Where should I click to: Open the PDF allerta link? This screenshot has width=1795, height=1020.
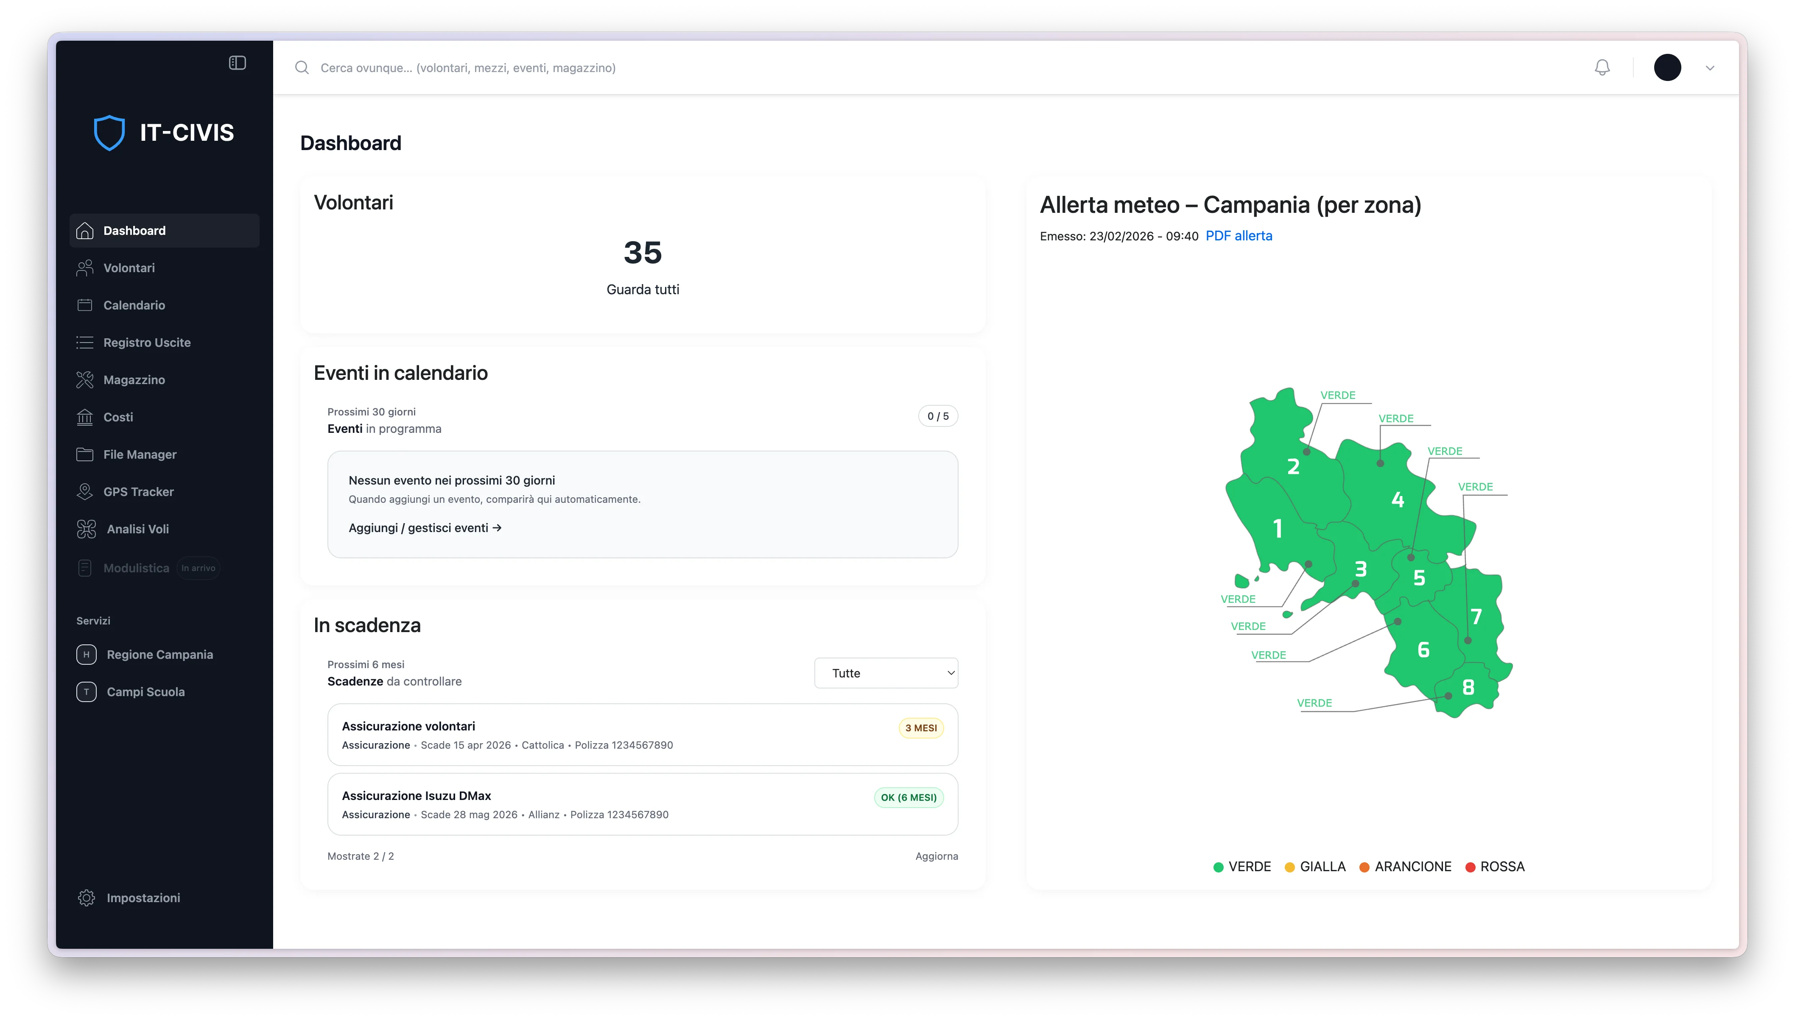[1239, 236]
